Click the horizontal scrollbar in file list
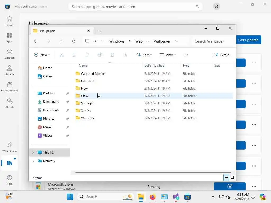This screenshot has height=203, width=271. (x=153, y=172)
